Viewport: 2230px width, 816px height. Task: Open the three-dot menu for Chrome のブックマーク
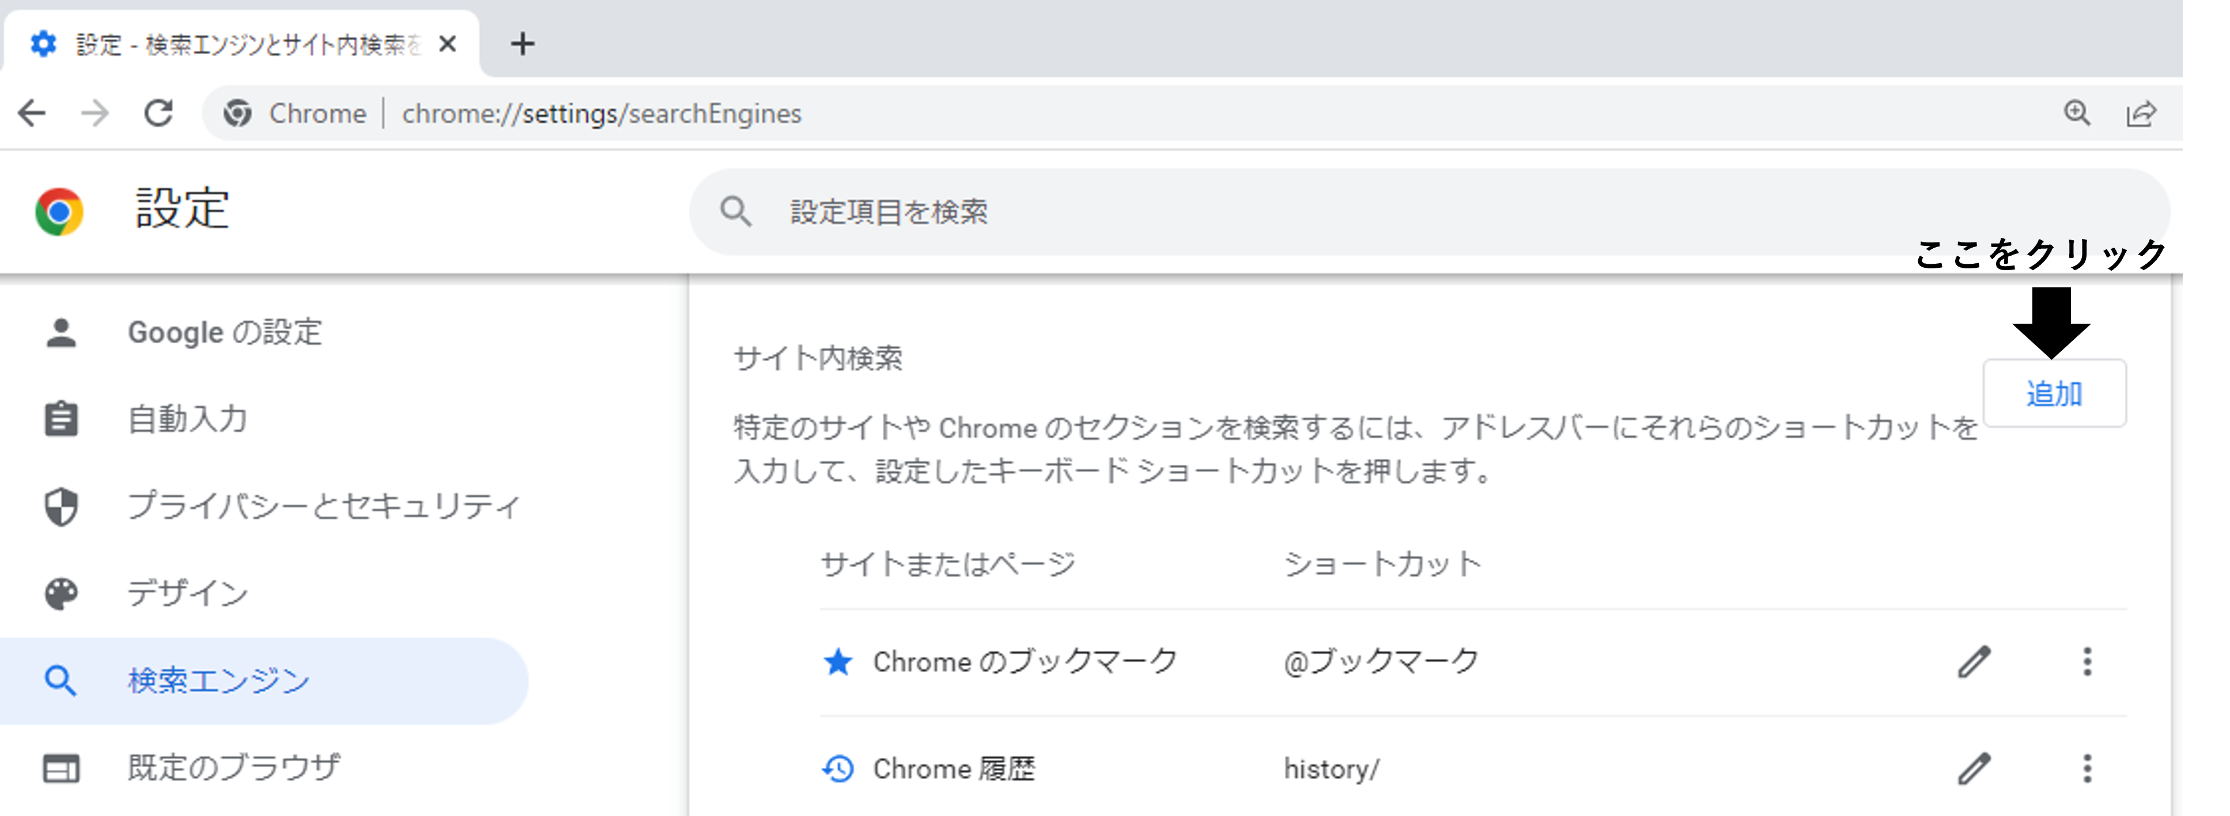2089,662
